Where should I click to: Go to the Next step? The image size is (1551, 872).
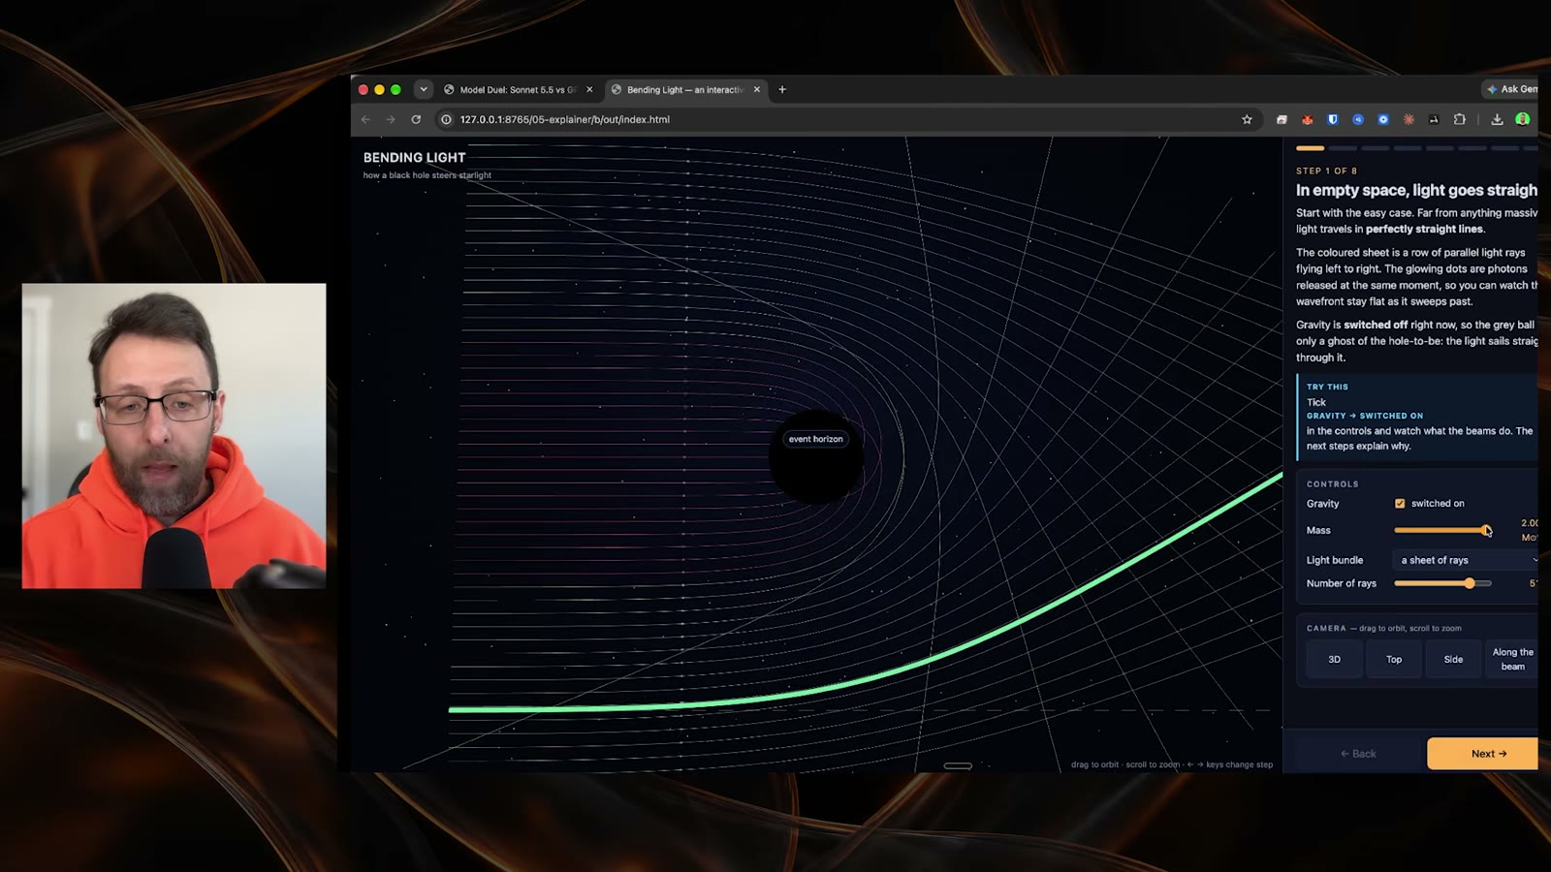[1483, 753]
